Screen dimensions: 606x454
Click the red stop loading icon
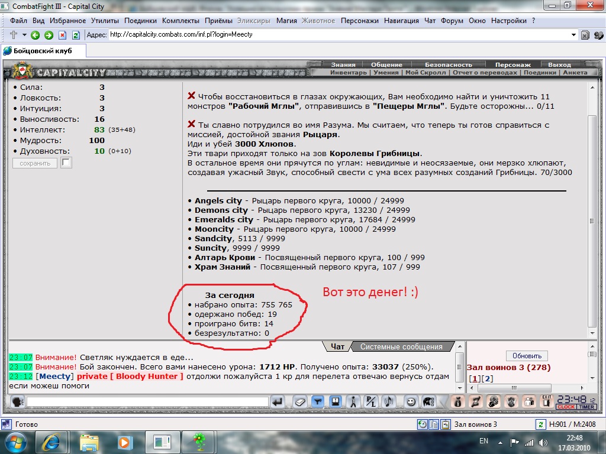pyautogui.click(x=62, y=35)
